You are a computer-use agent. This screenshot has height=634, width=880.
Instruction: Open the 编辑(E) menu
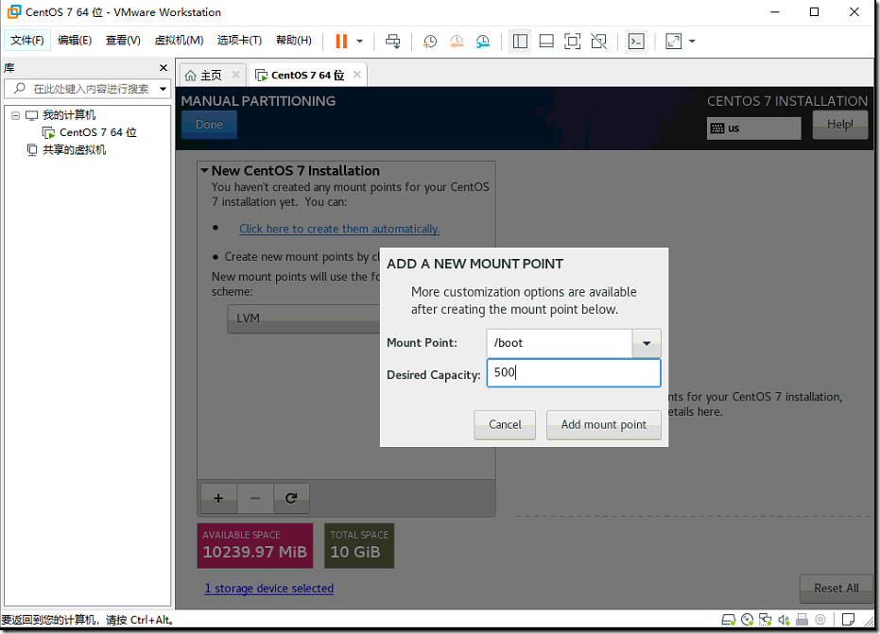(75, 41)
